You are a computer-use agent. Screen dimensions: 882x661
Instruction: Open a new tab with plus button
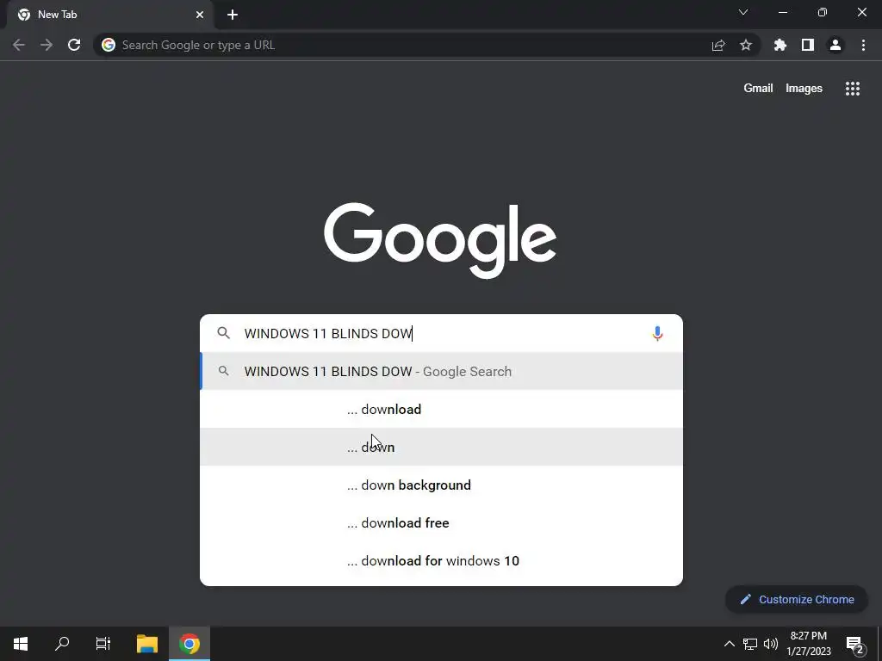[x=233, y=15]
